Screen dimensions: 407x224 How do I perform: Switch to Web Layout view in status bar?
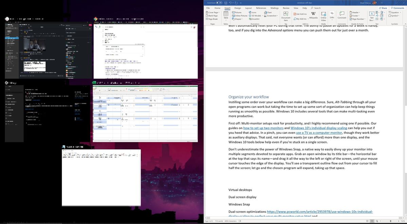(377, 221)
